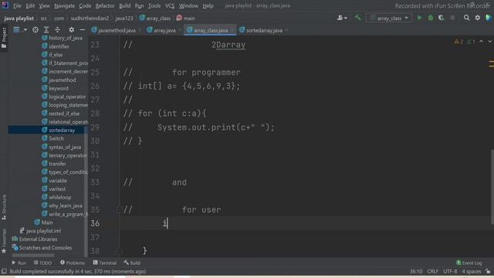Open project view mode dropdown
Screen dimensions: 494x278
tap(19, 29)
